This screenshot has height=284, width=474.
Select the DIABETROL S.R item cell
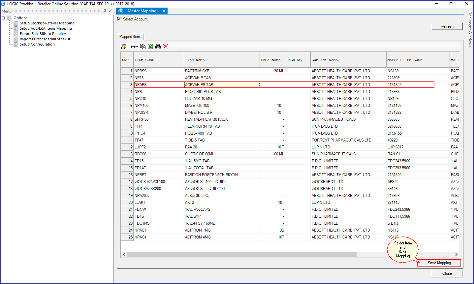point(222,112)
